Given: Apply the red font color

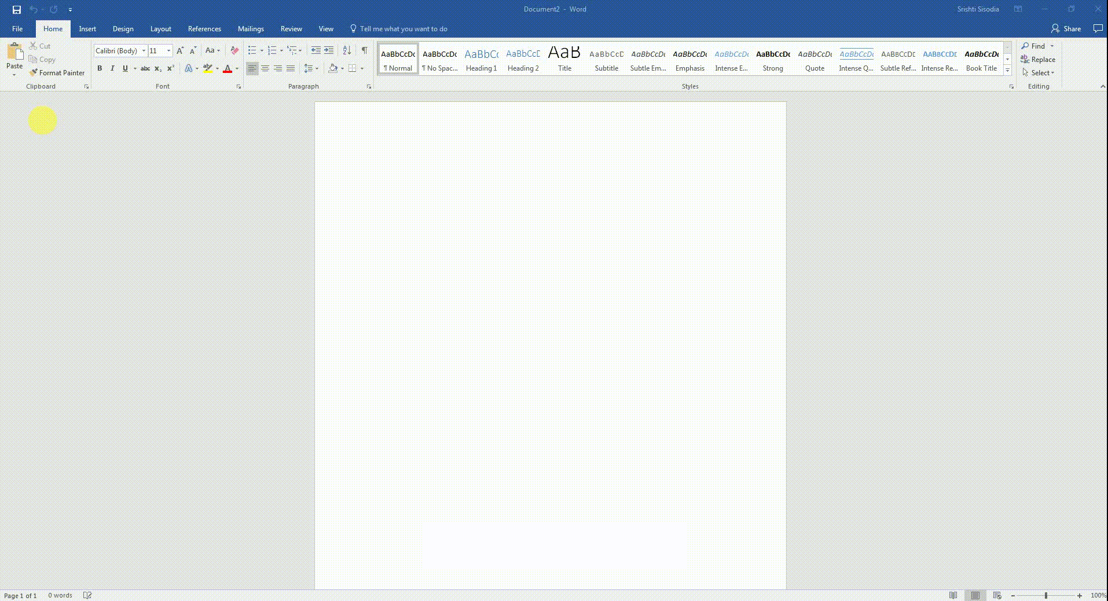Looking at the screenshot, I should click(228, 68).
